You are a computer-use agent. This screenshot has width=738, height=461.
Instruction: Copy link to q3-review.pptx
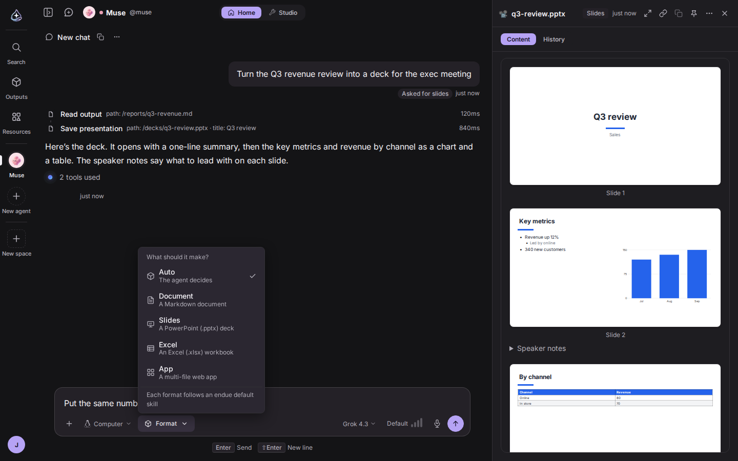pos(663,13)
